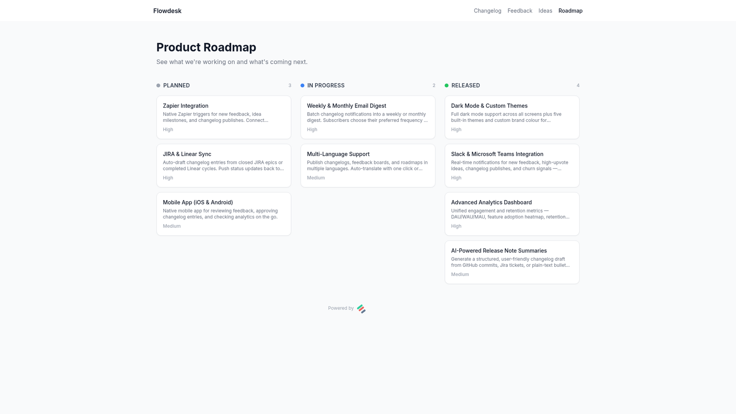Click the In Progress column count 2
This screenshot has height=414, width=736.
(x=434, y=86)
